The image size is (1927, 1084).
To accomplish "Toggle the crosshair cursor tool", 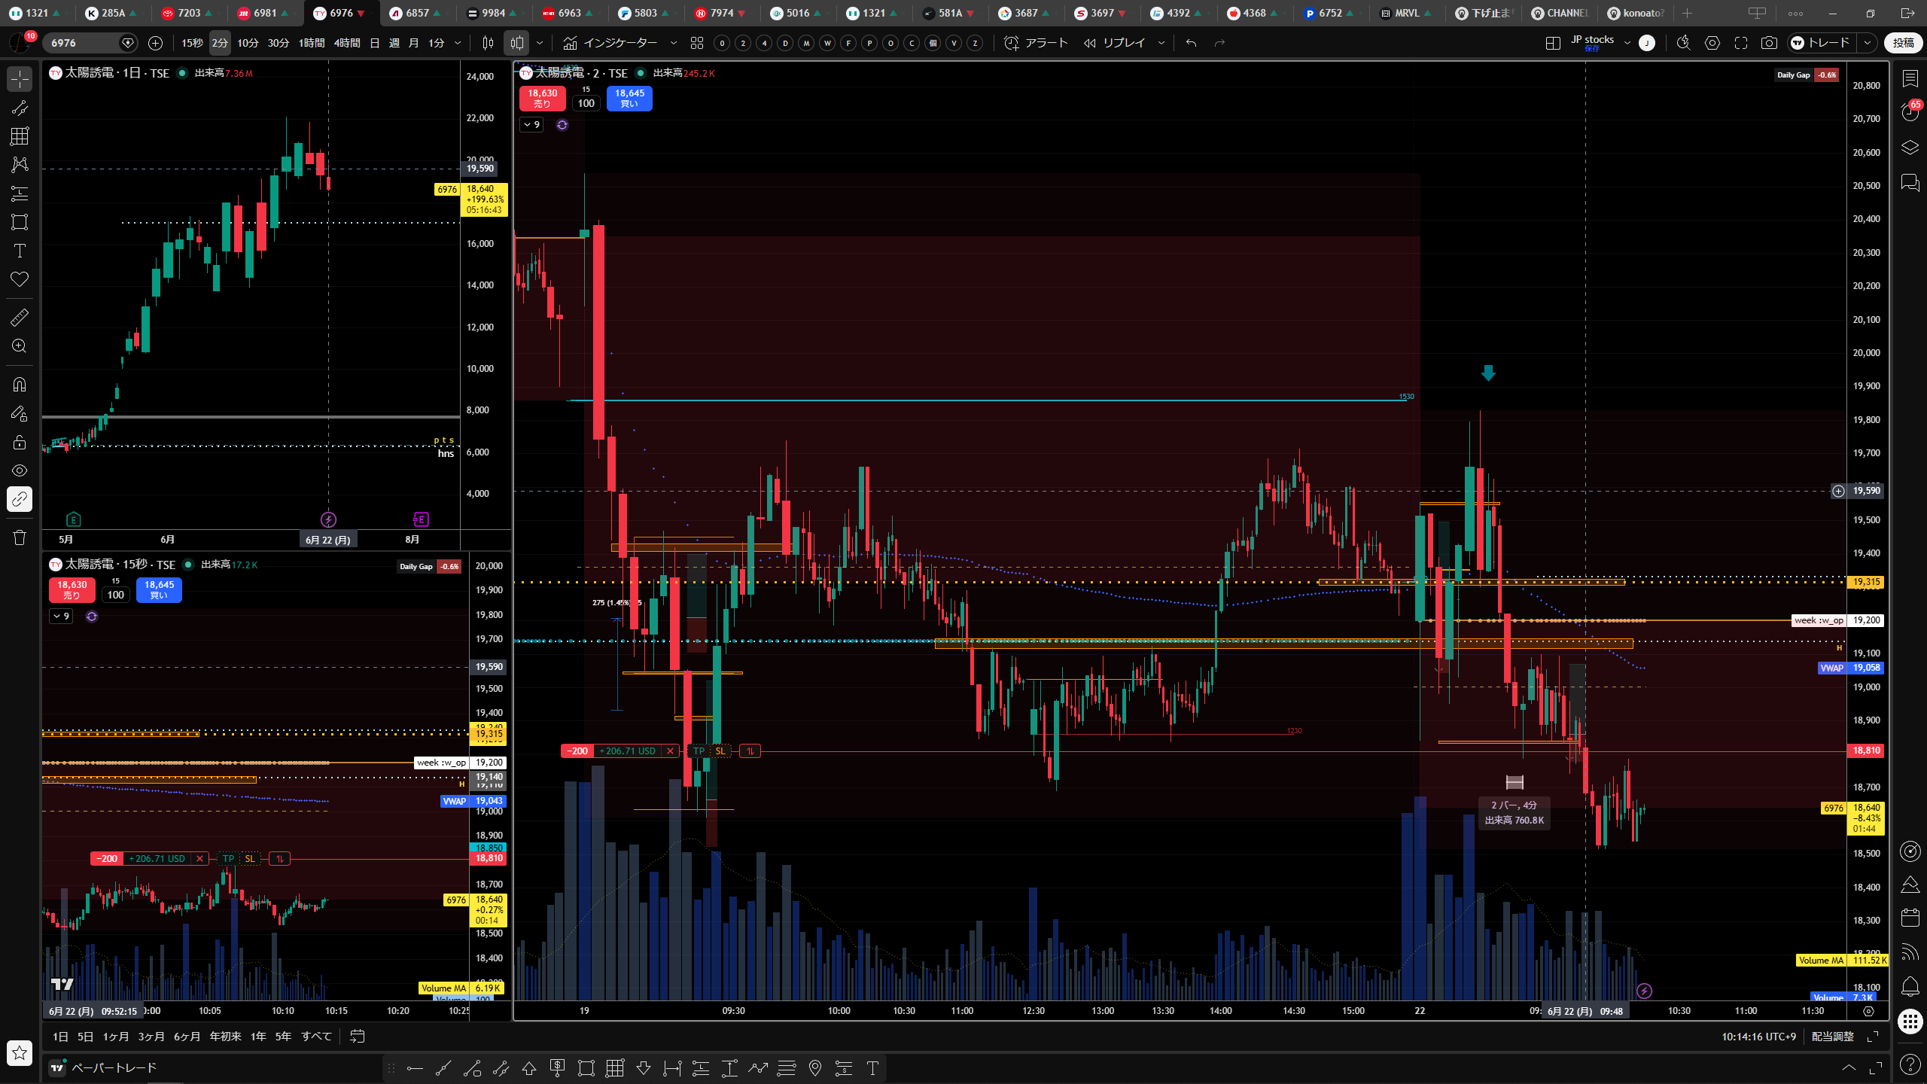I will click(20, 79).
